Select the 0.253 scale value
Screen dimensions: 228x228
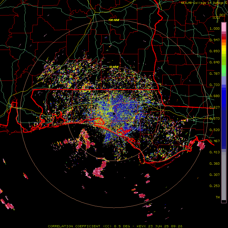tap(215, 186)
